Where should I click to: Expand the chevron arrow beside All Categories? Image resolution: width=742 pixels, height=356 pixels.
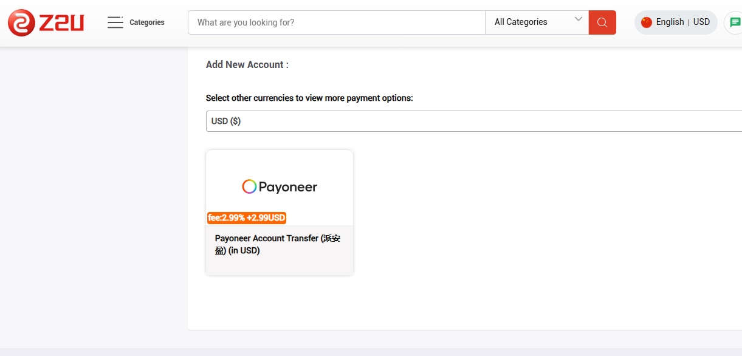[x=579, y=19]
